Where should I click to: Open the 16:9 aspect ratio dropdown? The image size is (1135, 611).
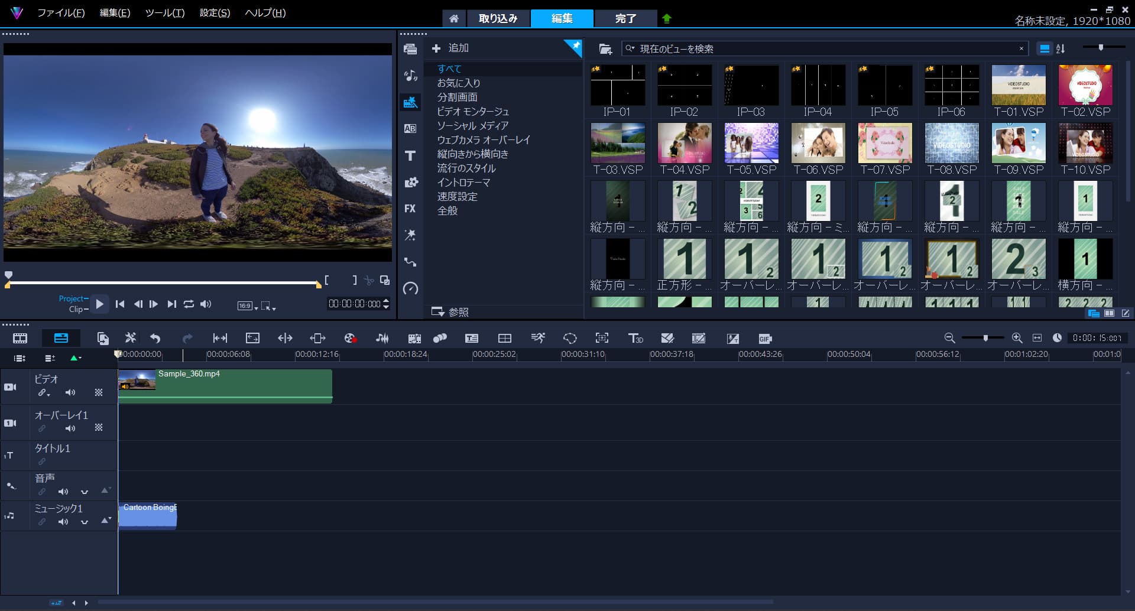point(248,305)
